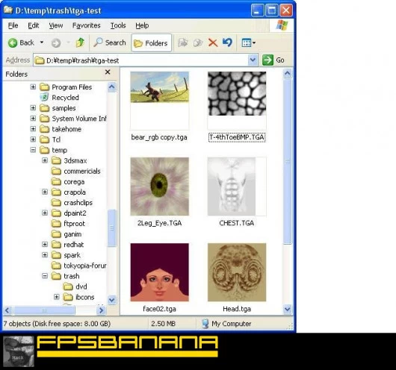Select the dvd folder under trash
The width and height of the screenshot is (396, 370).
coord(75,286)
